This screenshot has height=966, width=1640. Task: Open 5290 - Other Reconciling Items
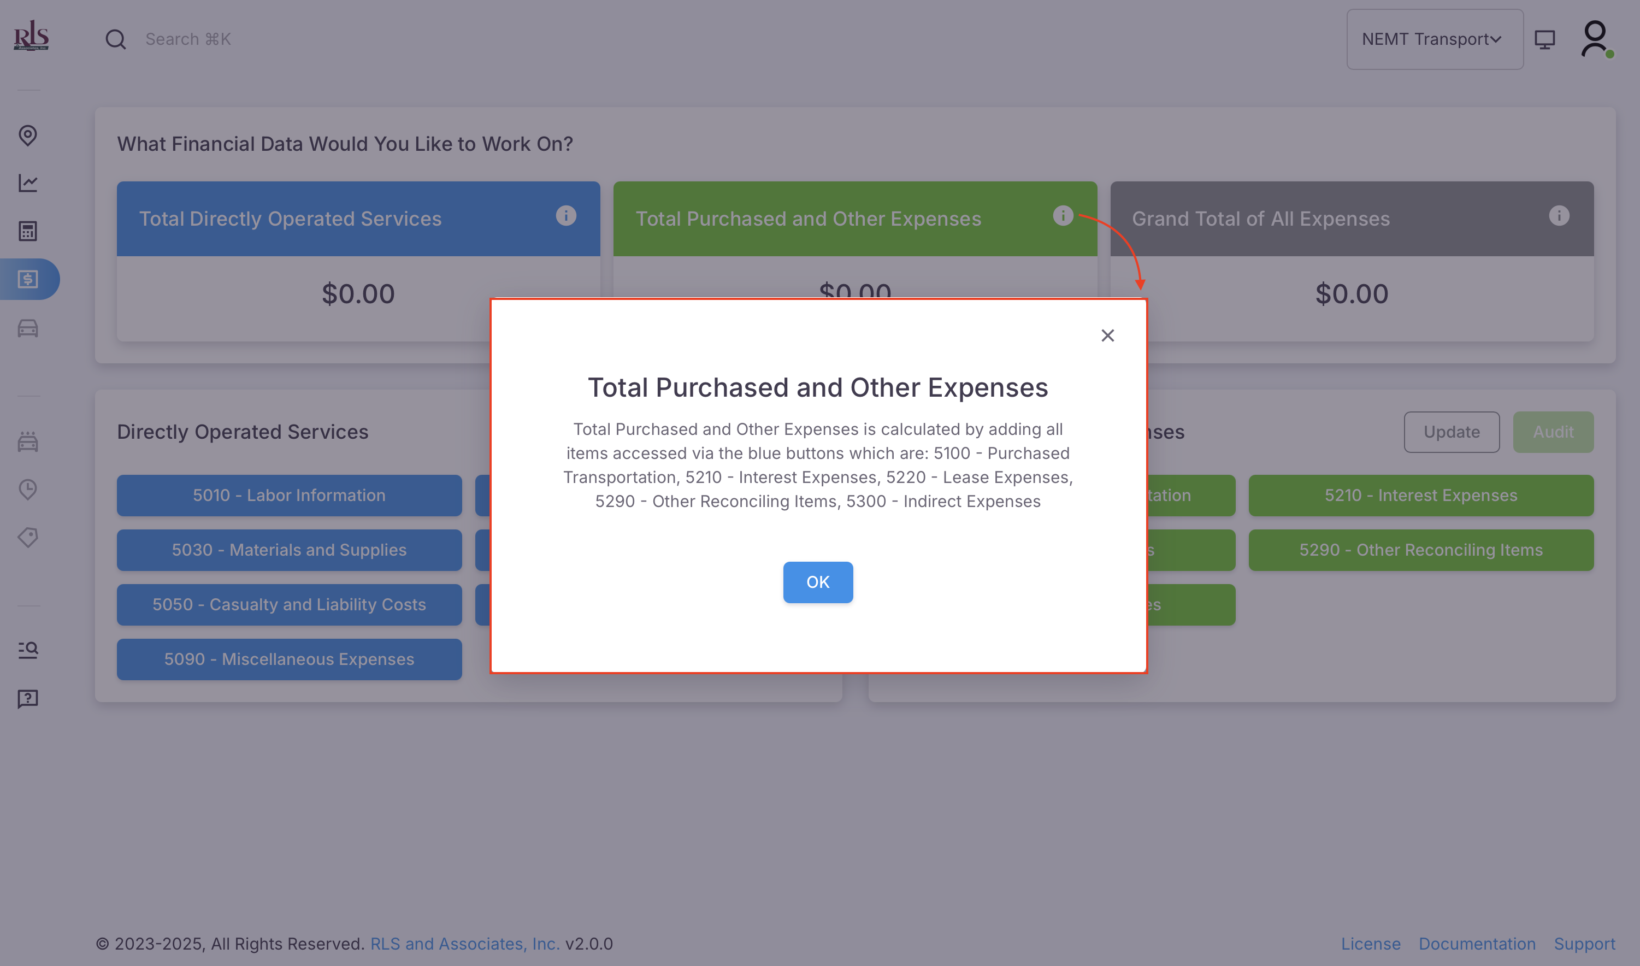pyautogui.click(x=1421, y=550)
